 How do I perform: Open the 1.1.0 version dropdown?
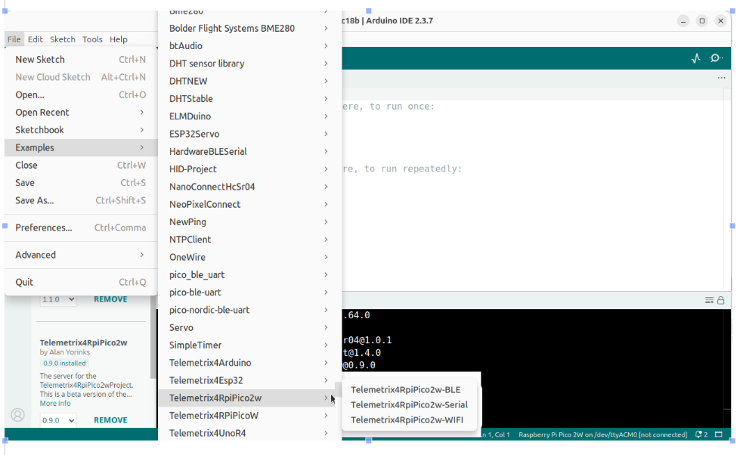coord(58,299)
